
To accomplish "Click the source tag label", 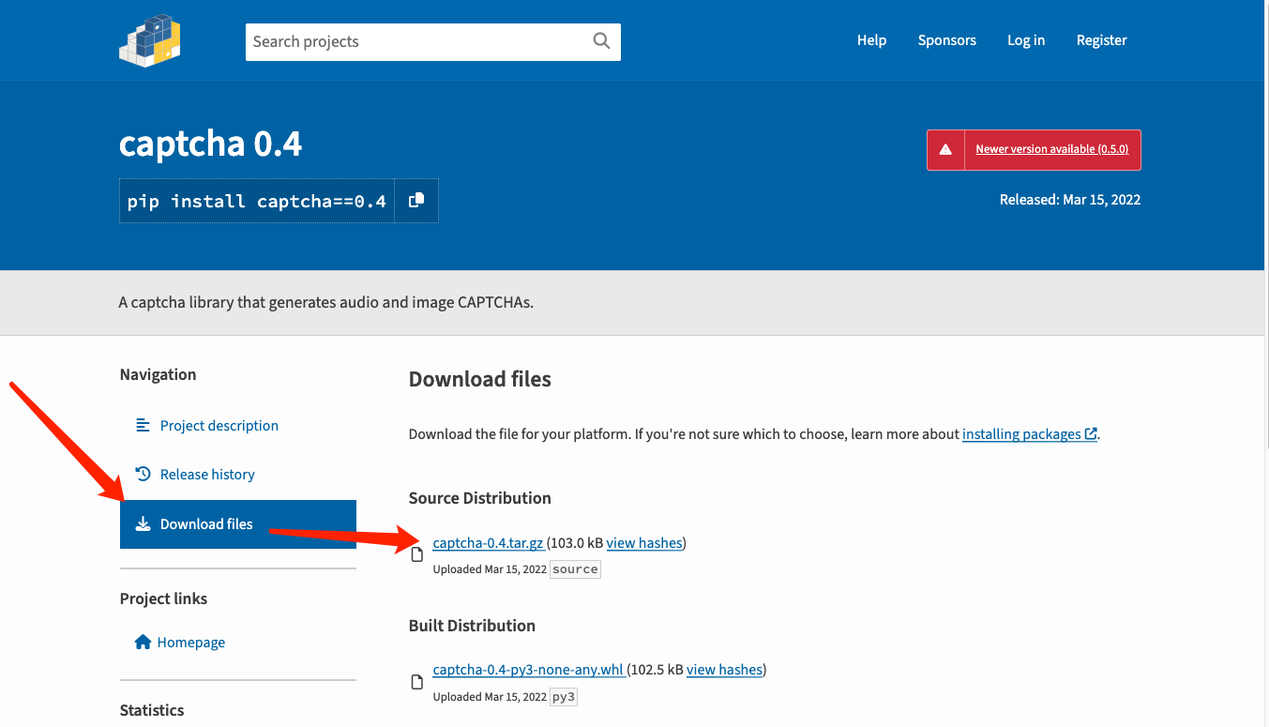I will 575,569.
